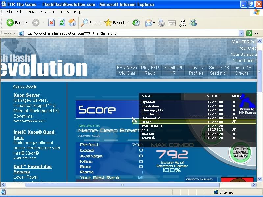Go to the Home page icon

72,23
